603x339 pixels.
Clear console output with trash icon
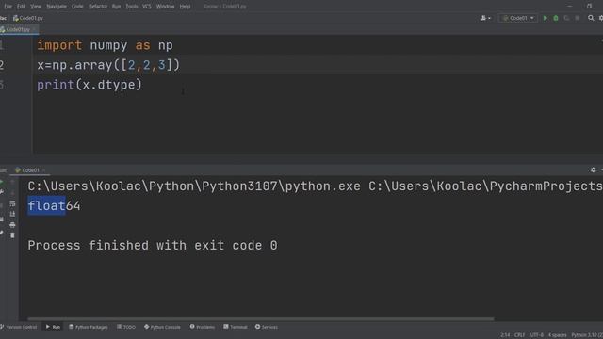(12, 235)
